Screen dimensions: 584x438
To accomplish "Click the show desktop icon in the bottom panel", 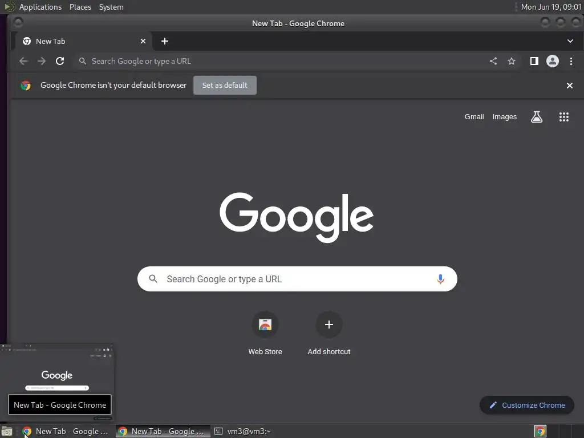I will (7, 431).
